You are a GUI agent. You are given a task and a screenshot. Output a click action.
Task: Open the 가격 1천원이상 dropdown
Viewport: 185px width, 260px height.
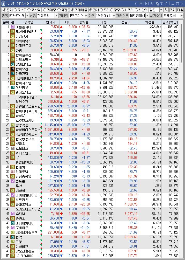pyautogui.click(x=114, y=16)
